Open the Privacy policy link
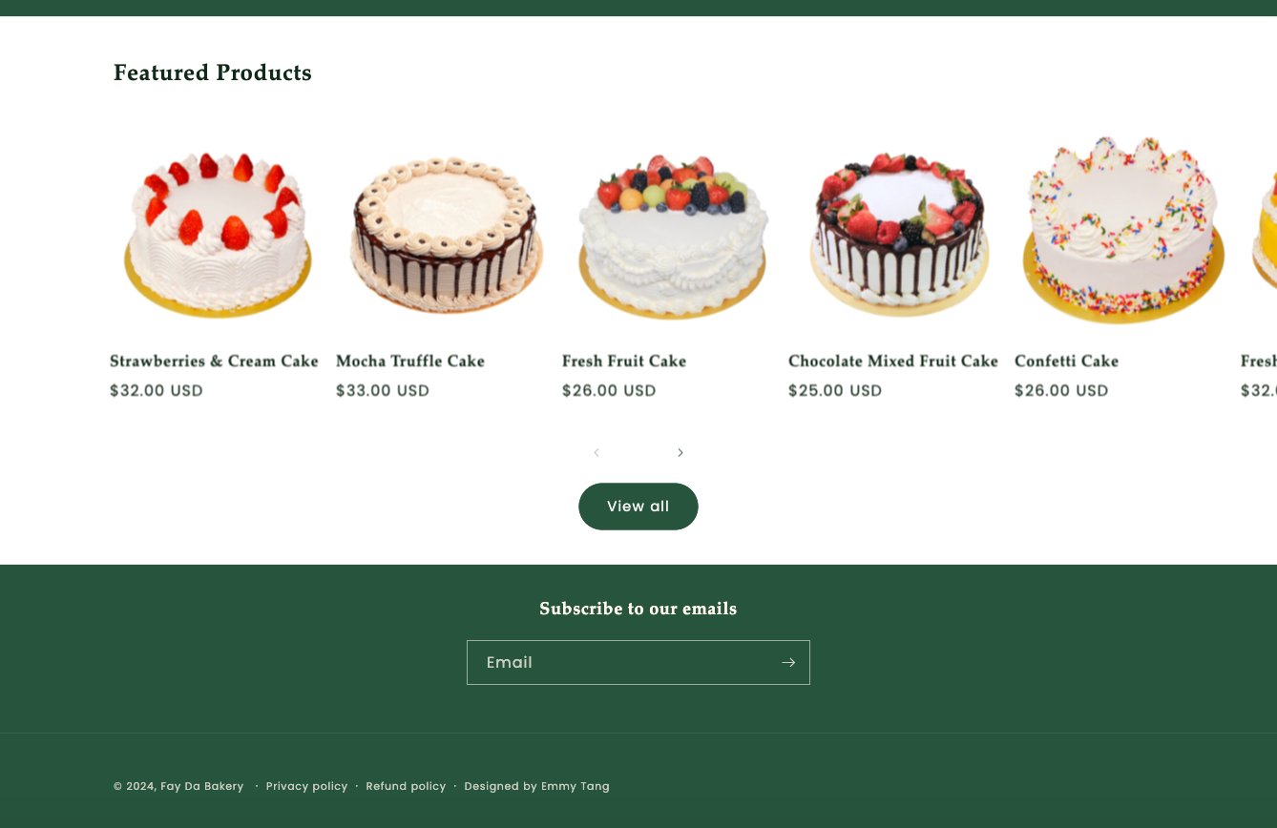Viewport: 1277px width, 828px height. (x=306, y=786)
